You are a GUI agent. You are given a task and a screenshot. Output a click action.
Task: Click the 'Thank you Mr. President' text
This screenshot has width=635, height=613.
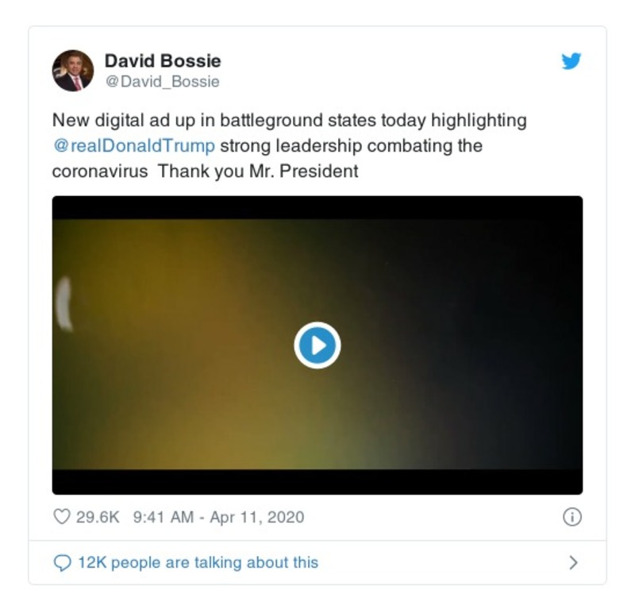click(258, 171)
